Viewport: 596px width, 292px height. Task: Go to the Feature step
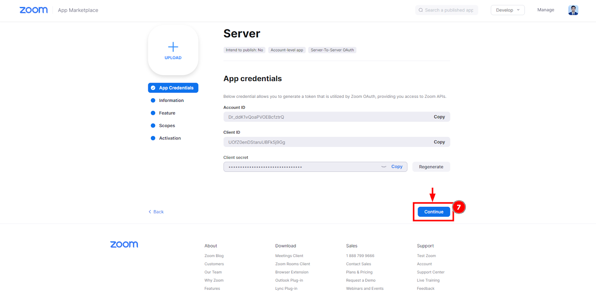click(x=167, y=113)
